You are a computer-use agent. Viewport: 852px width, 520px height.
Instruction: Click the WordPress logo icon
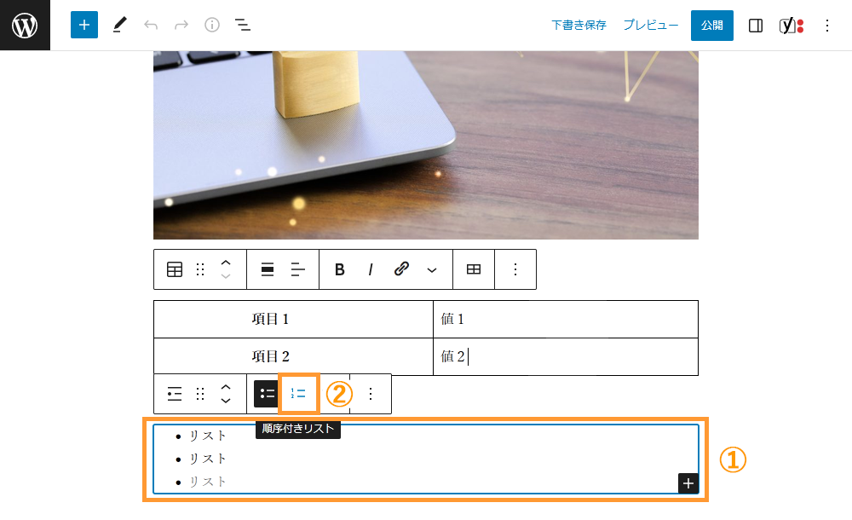click(x=24, y=25)
